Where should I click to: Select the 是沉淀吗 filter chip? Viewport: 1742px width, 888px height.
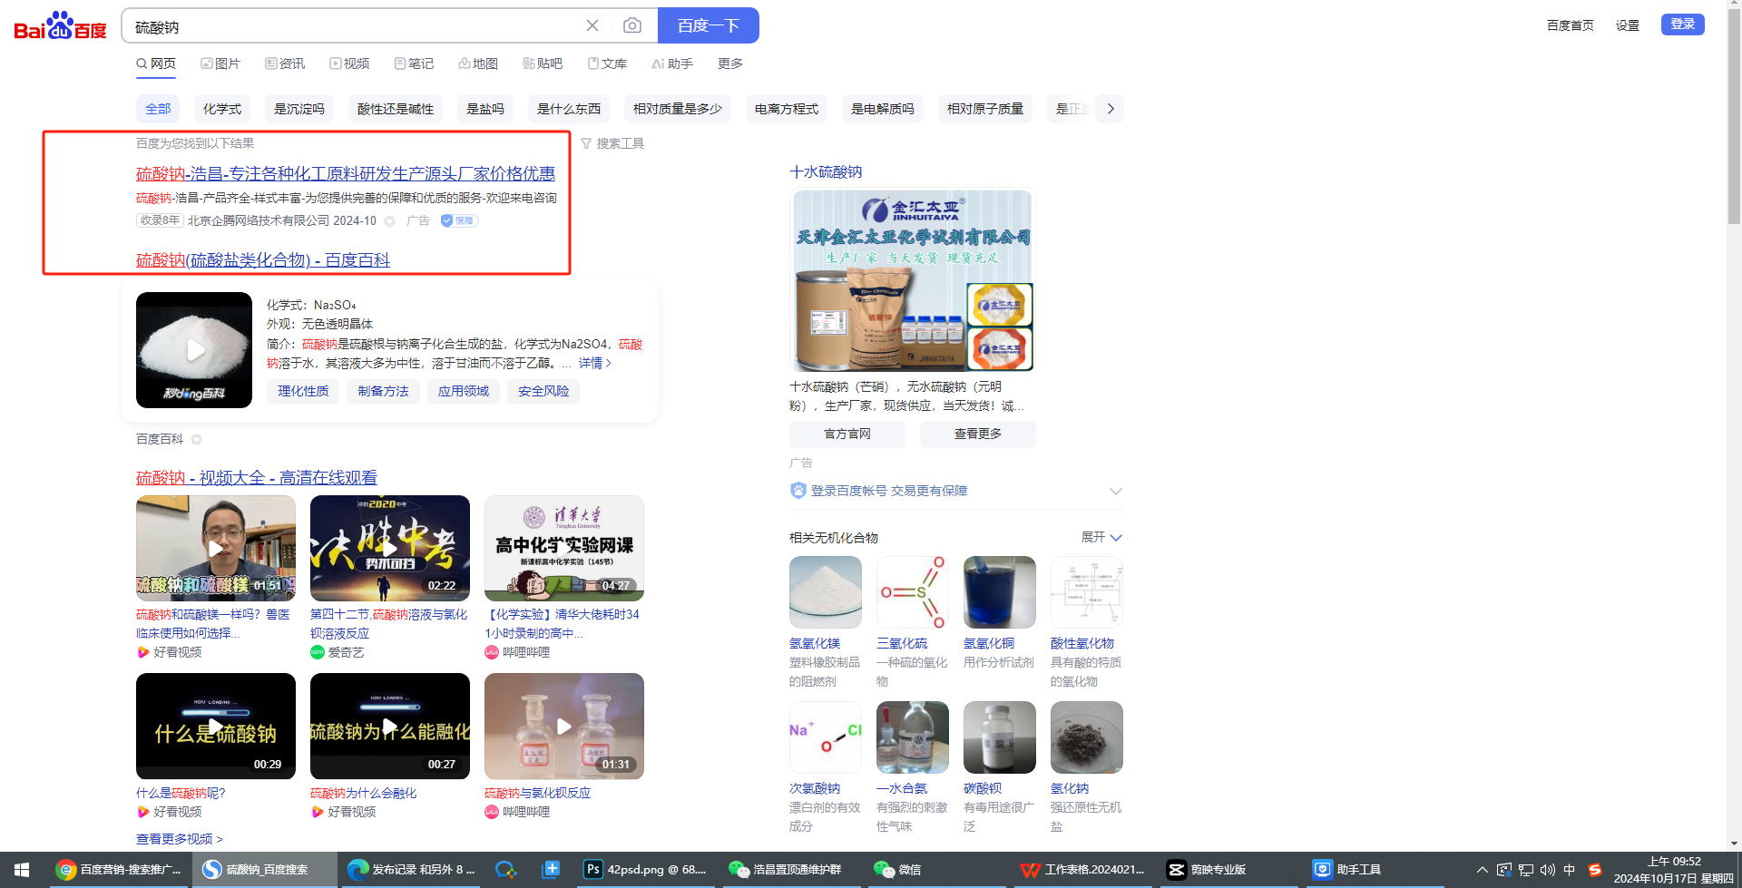coord(299,109)
